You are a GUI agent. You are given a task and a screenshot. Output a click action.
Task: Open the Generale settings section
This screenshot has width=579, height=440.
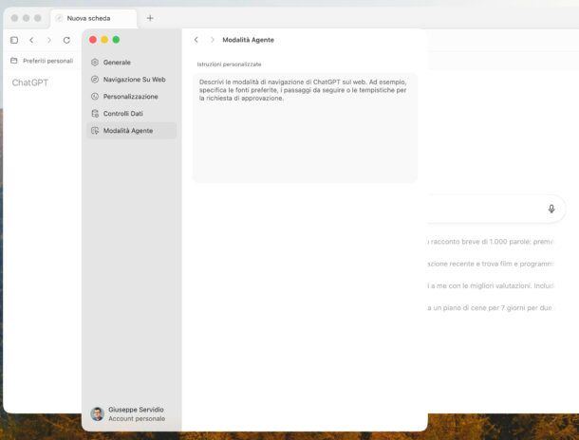pyautogui.click(x=117, y=63)
